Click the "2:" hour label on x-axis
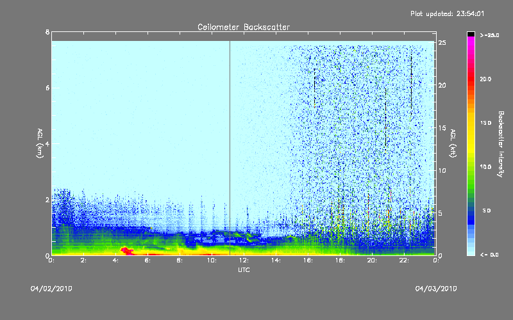This screenshot has width=513, height=320. [x=84, y=260]
